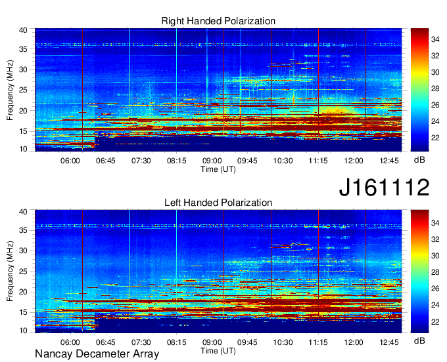Click the 30 MHz tick of Right Handed plot

[x=23, y=70]
